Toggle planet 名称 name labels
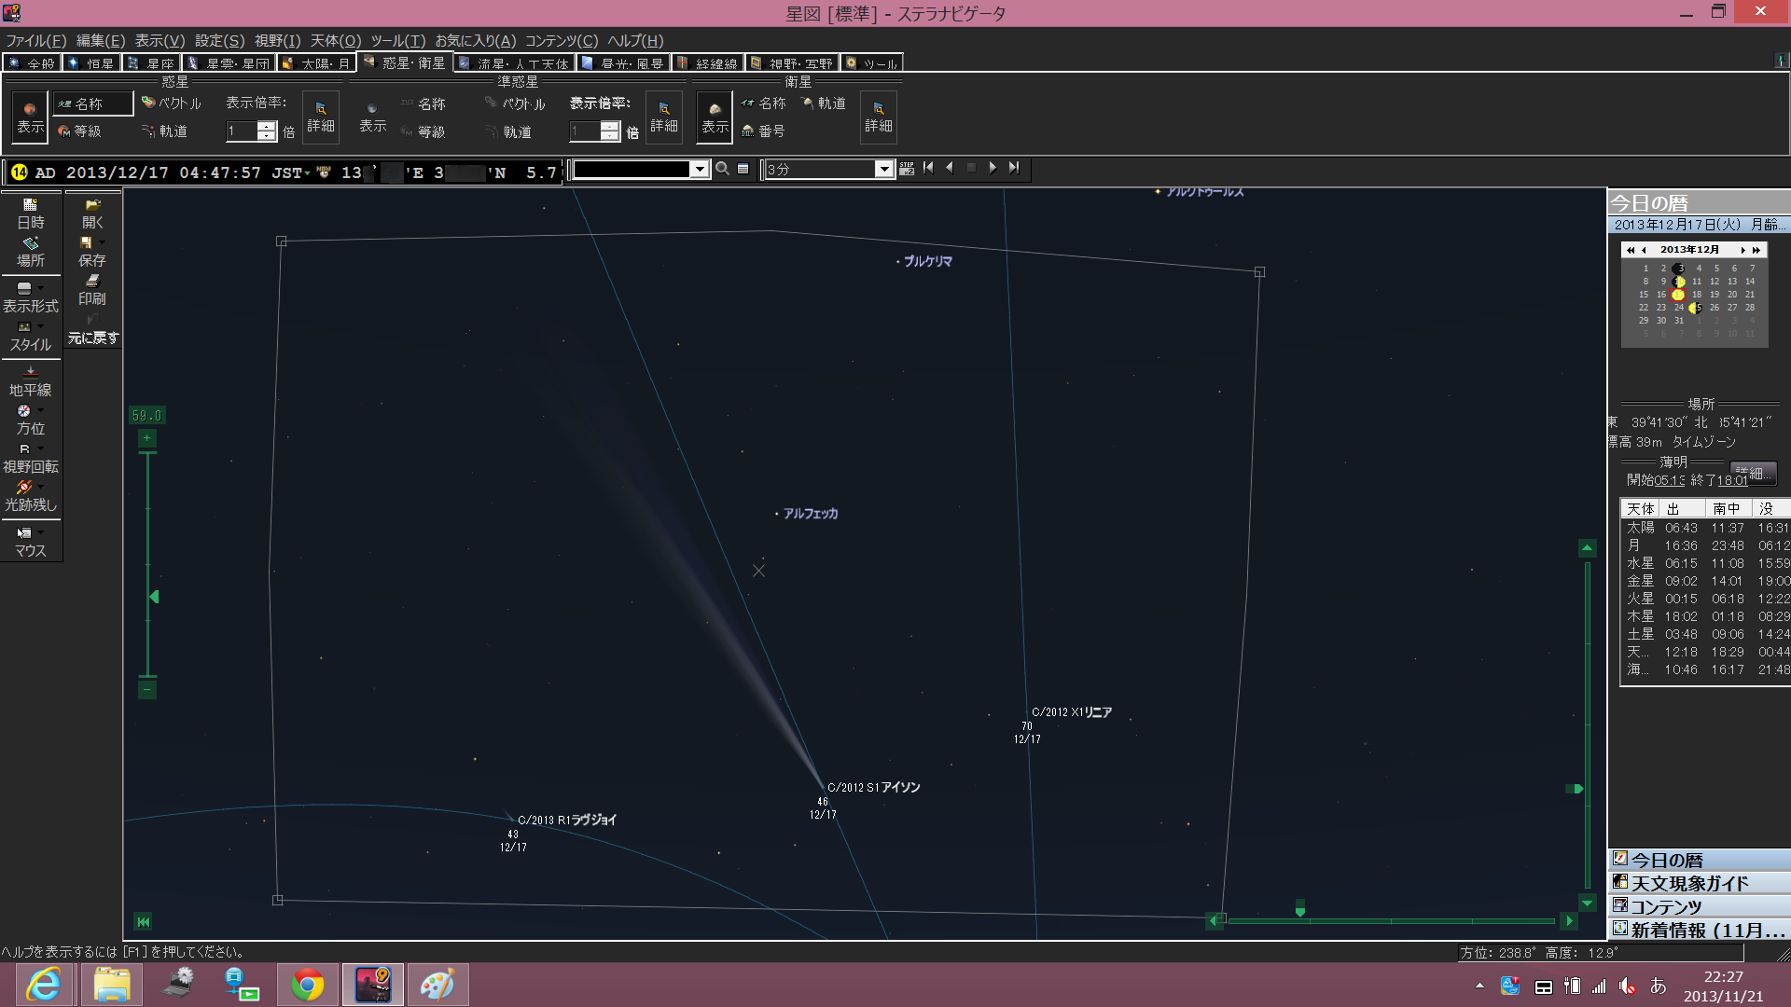Viewport: 1791px width, 1007px height. point(91,103)
